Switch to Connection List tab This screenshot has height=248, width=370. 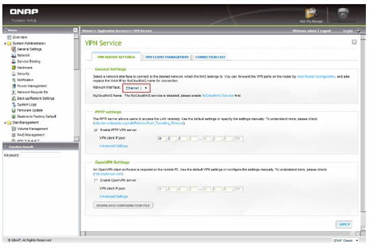coord(211,57)
